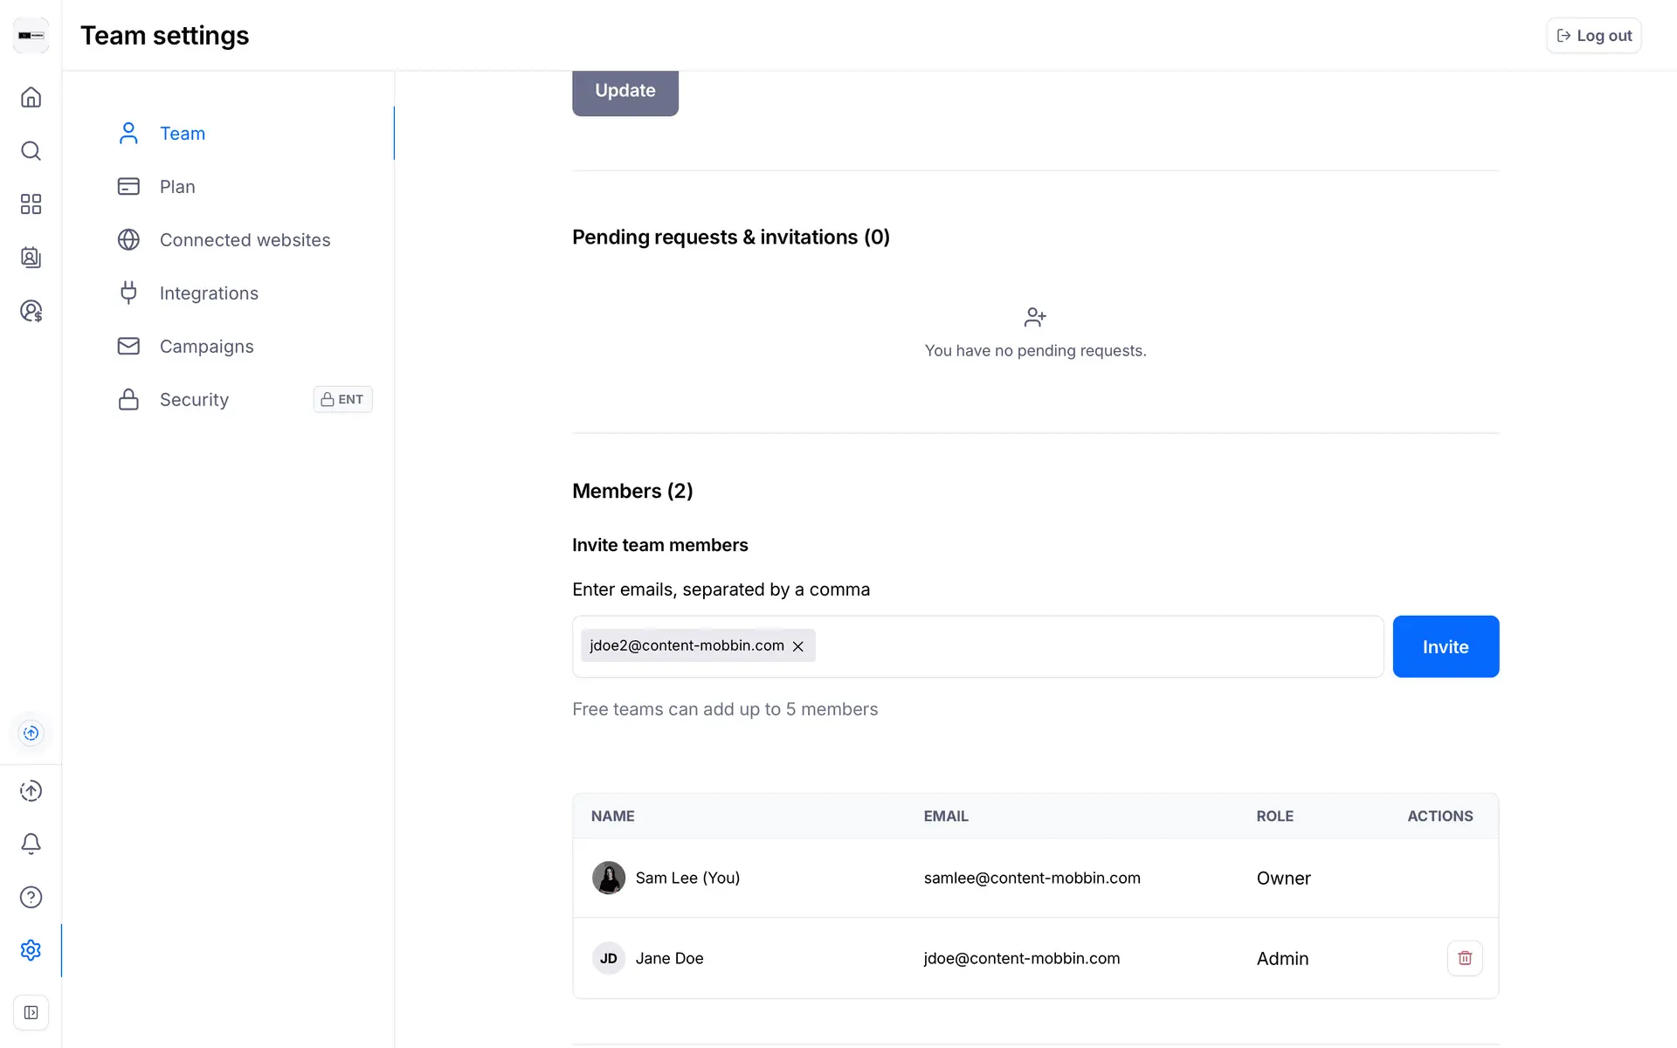The height and width of the screenshot is (1048, 1677).
Task: Click Log out at the top right
Action: point(1594,36)
